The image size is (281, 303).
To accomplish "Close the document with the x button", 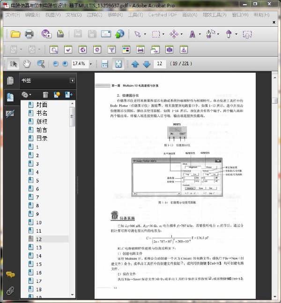I will pos(274,22).
